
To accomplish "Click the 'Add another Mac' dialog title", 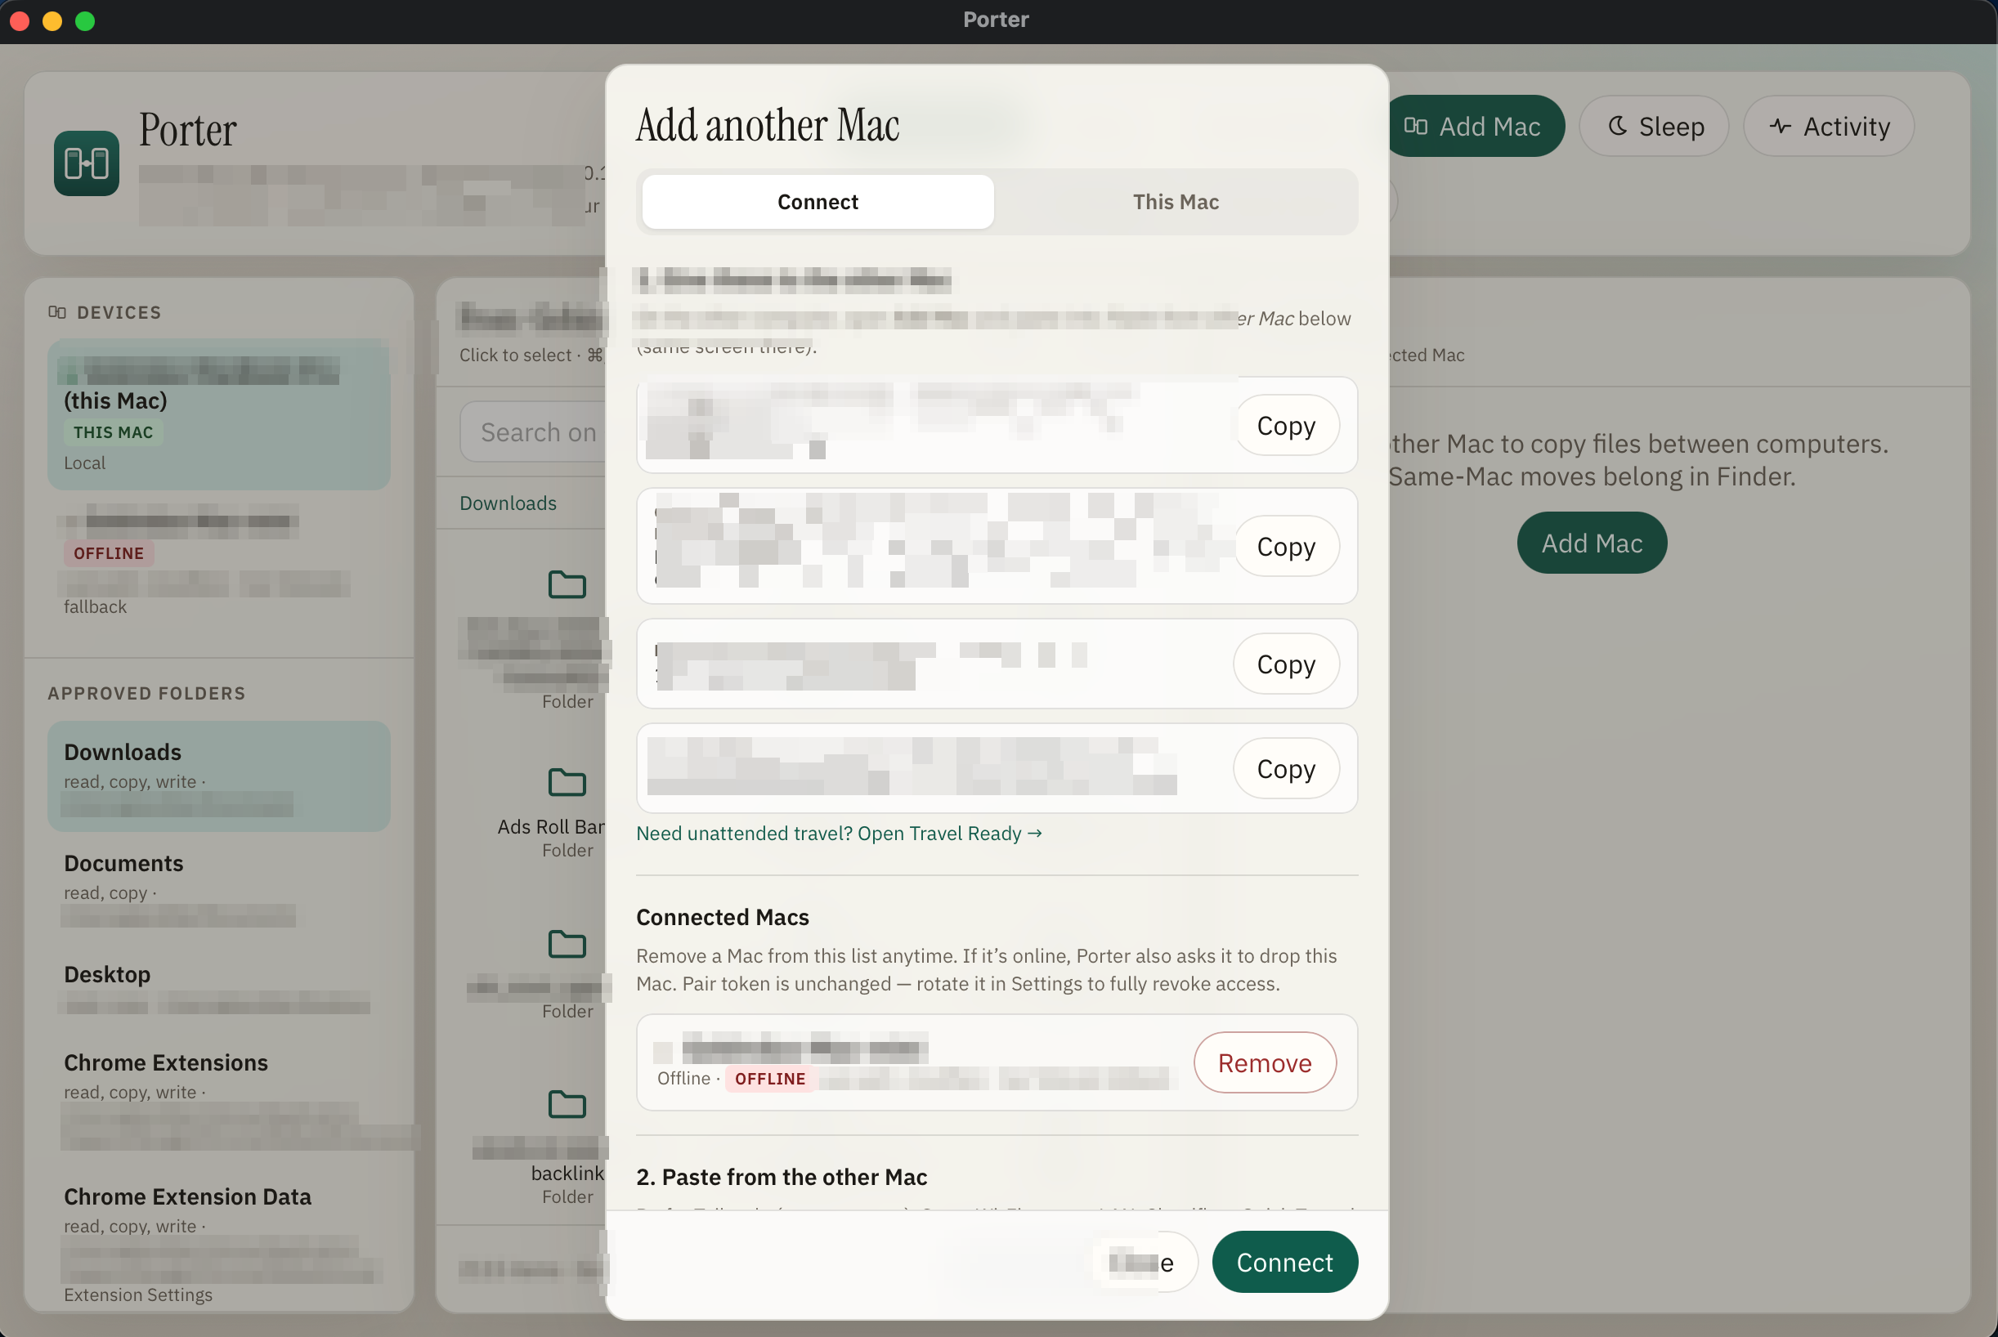I will coord(768,124).
